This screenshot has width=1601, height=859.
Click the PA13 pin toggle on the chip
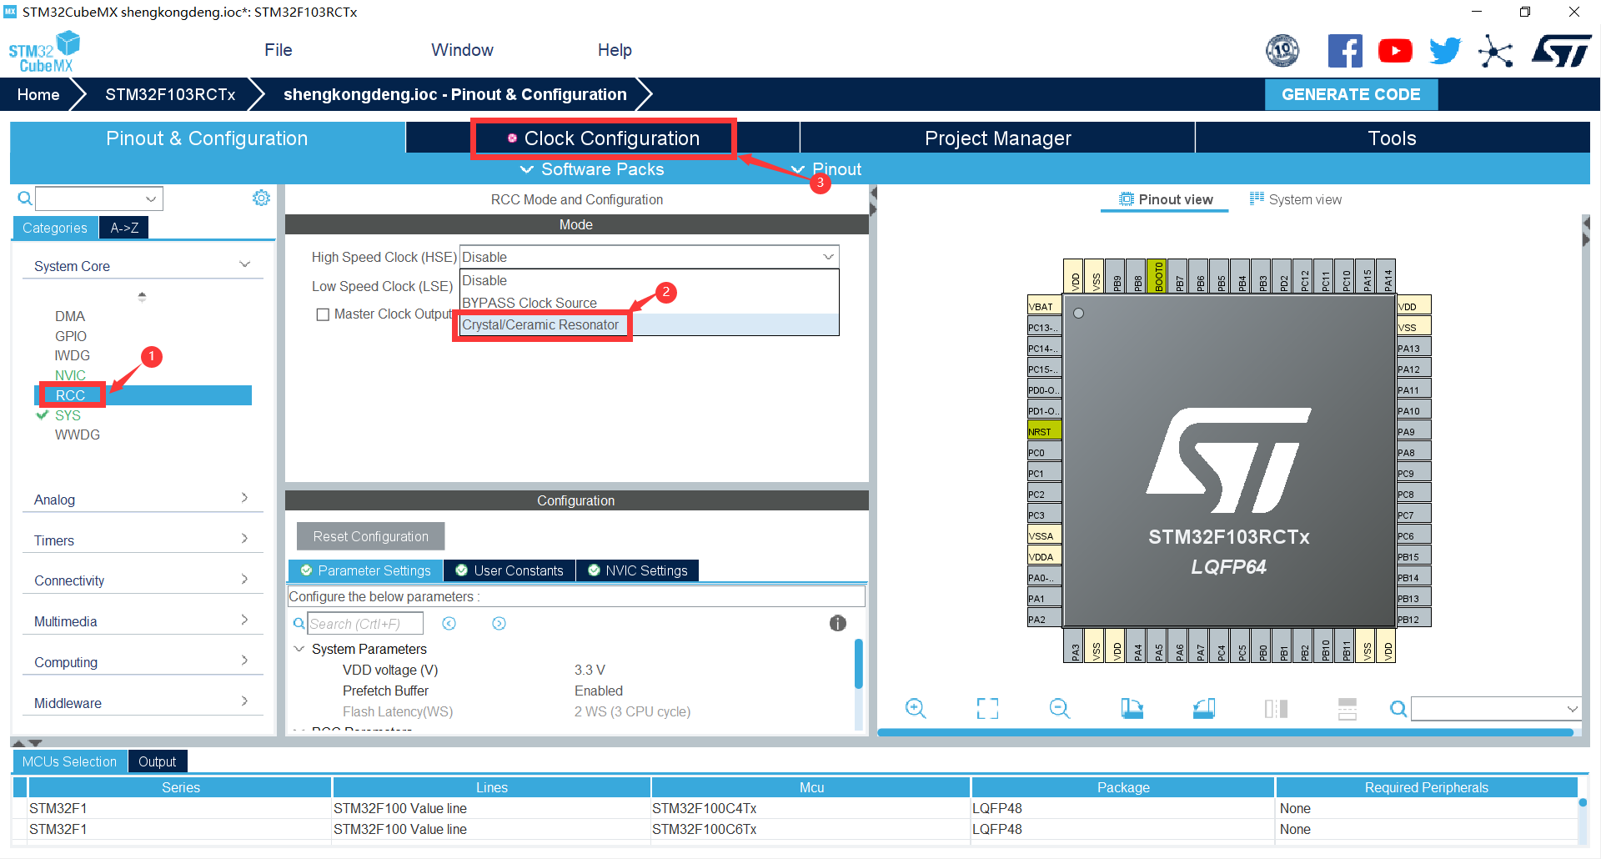pos(1413,347)
